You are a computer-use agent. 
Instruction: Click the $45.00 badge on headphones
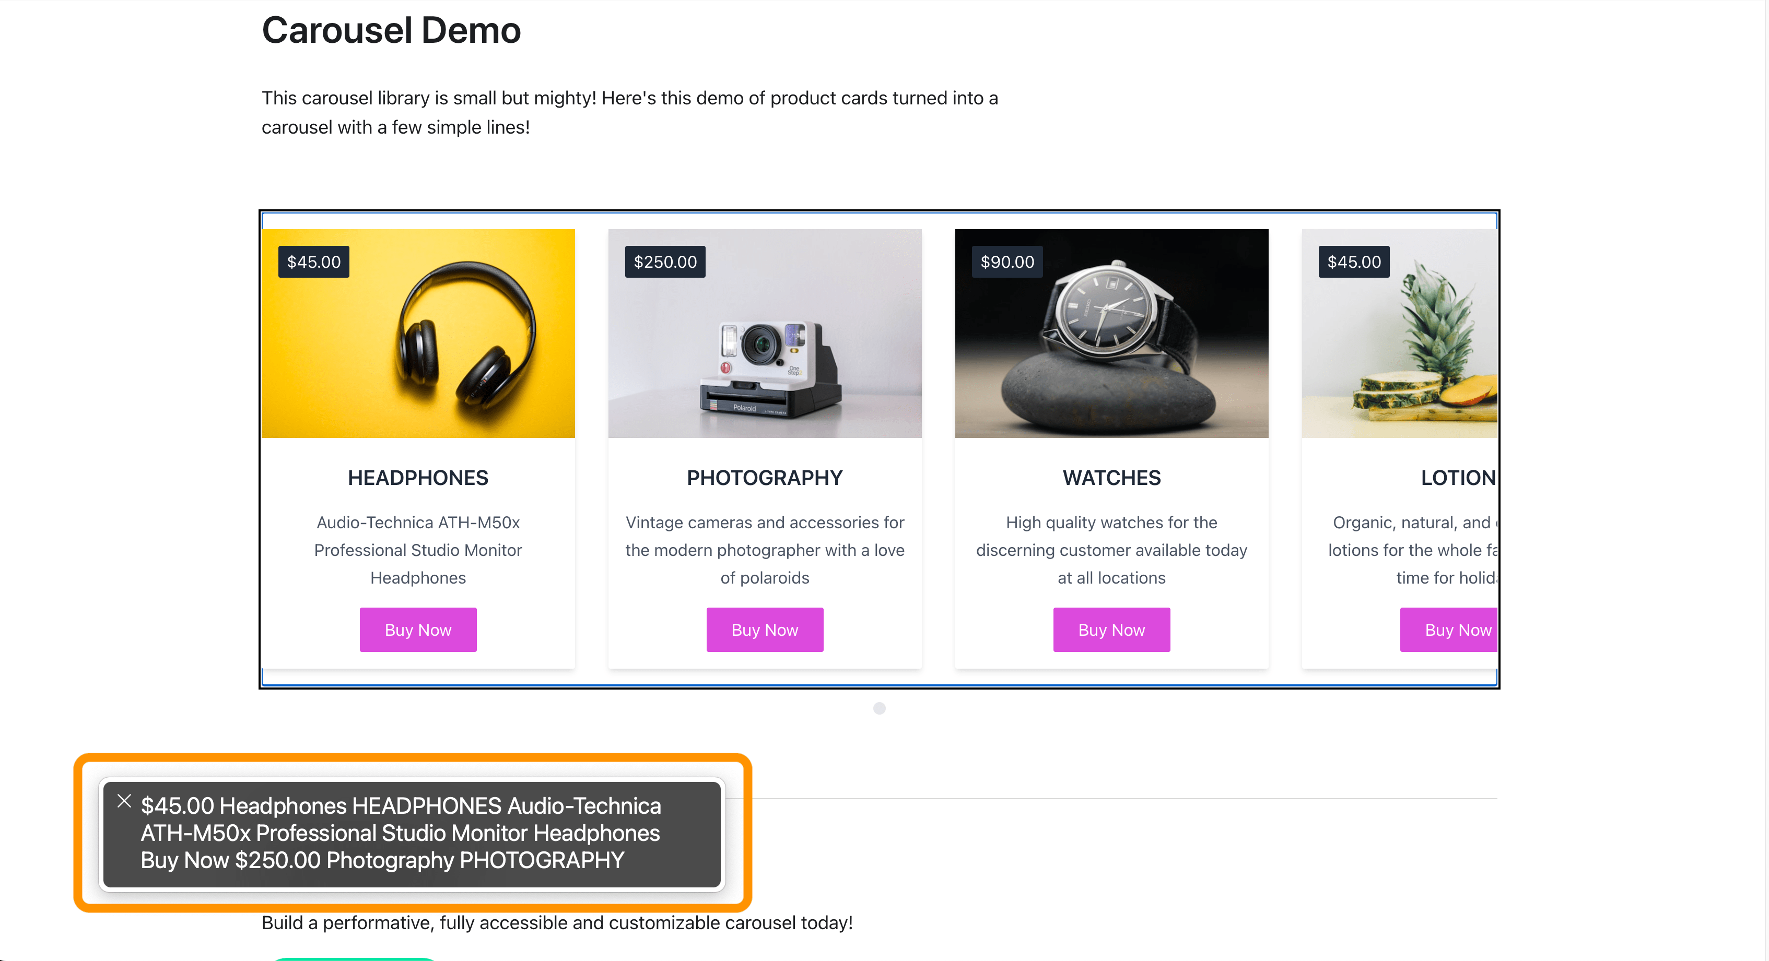click(x=313, y=262)
